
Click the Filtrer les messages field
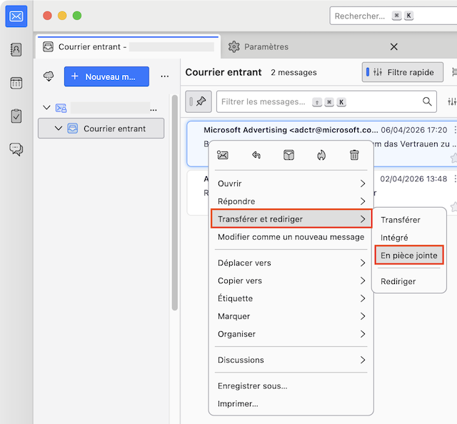326,101
